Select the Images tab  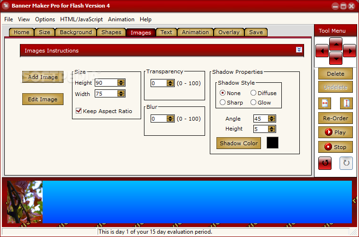[141, 33]
